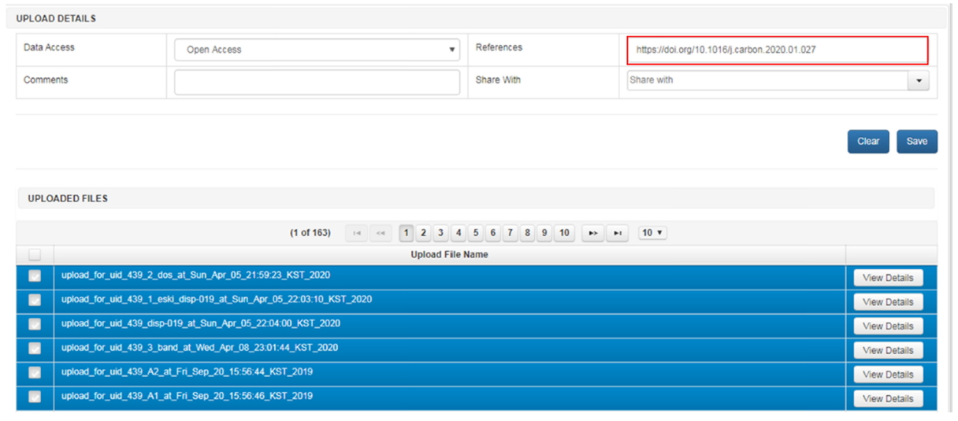Click the References DOI text field
This screenshot has height=421, width=958.
coord(777,50)
